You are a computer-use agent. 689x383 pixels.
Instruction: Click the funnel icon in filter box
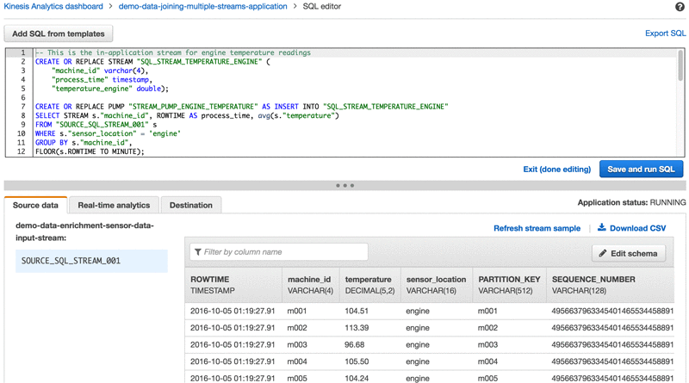tap(198, 252)
